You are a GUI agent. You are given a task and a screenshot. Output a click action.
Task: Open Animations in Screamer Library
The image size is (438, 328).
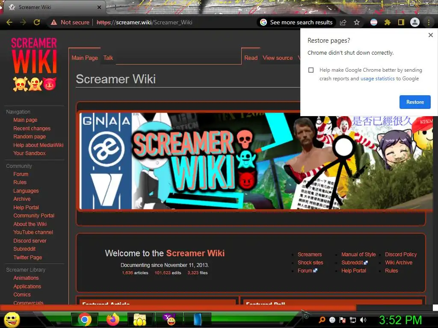[26, 278]
